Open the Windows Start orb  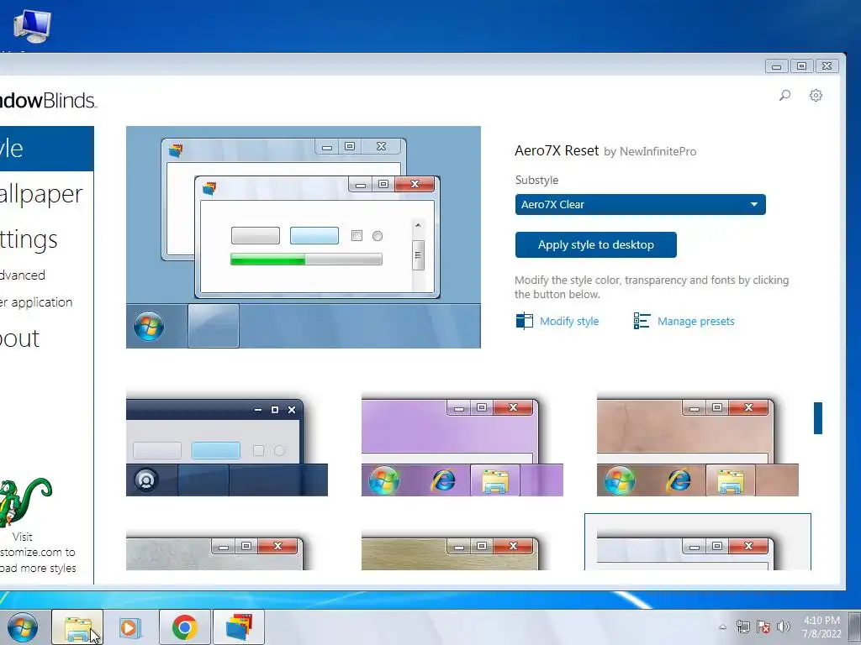coord(22,627)
